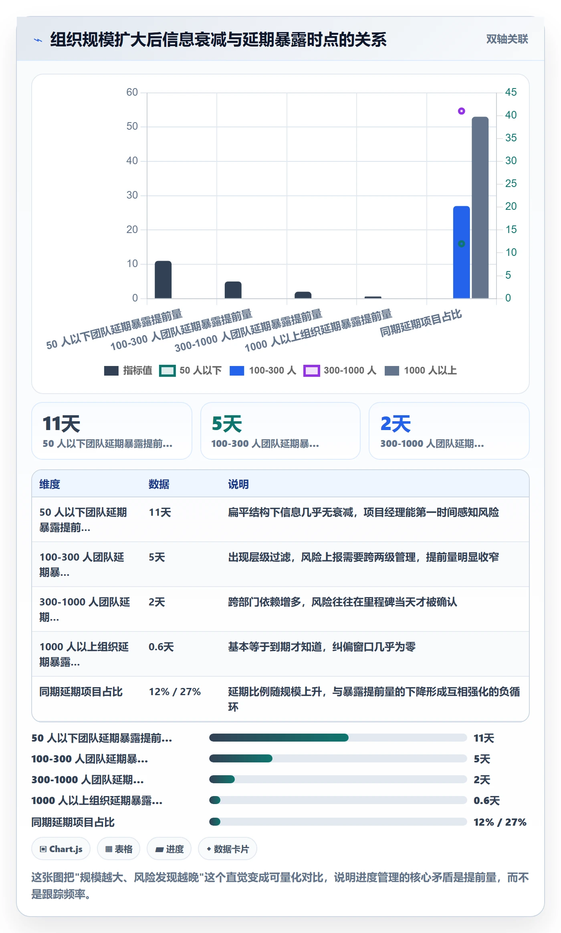Click table cell showing 0.6天
Image resolution: width=561 pixels, height=933 pixels.
click(x=161, y=647)
